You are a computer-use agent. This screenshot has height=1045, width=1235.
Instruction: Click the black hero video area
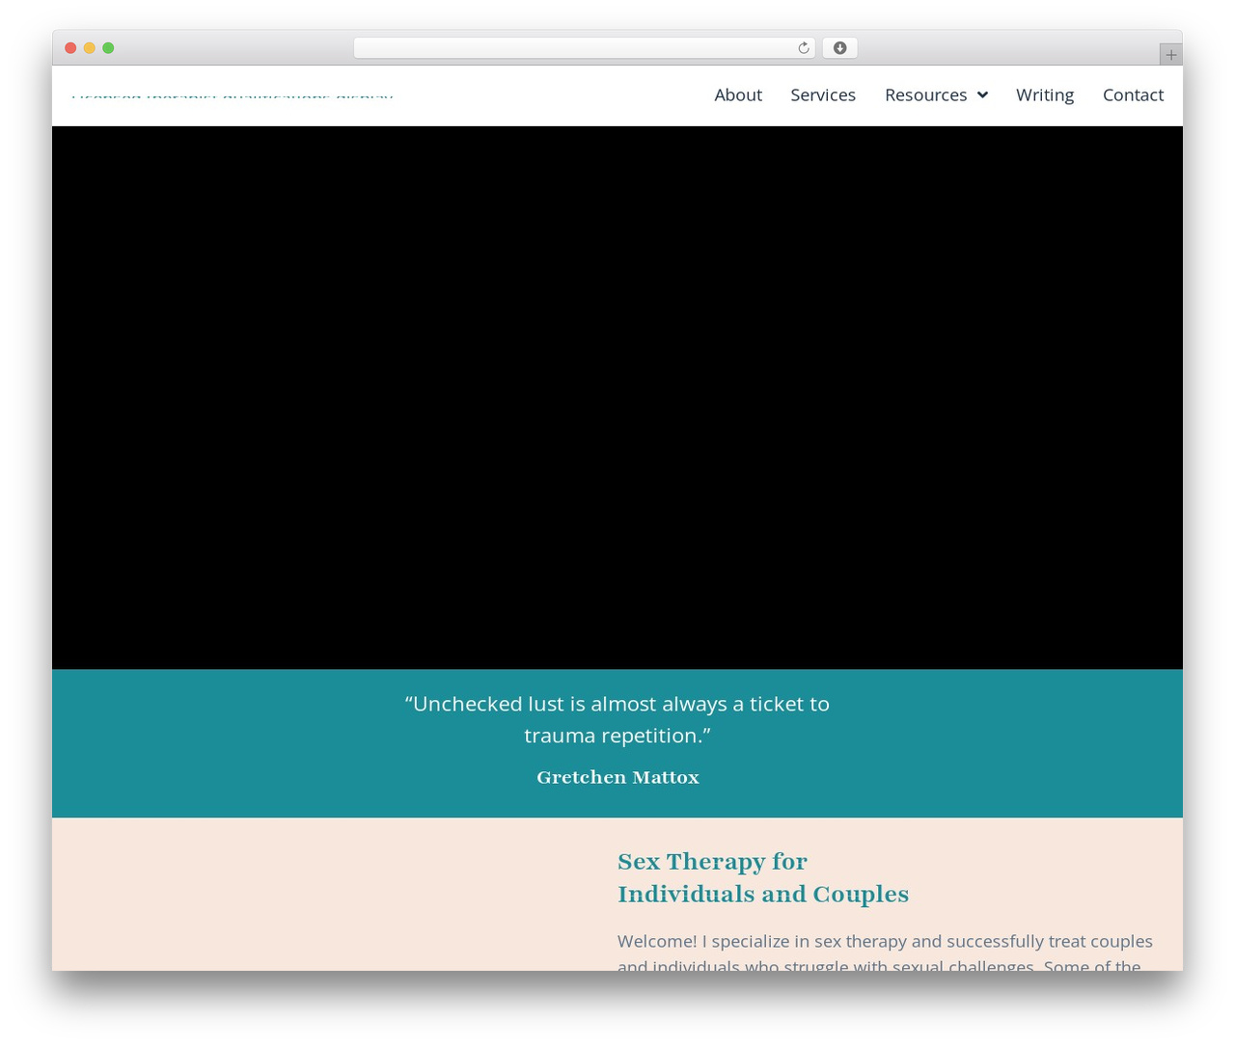pos(617,397)
